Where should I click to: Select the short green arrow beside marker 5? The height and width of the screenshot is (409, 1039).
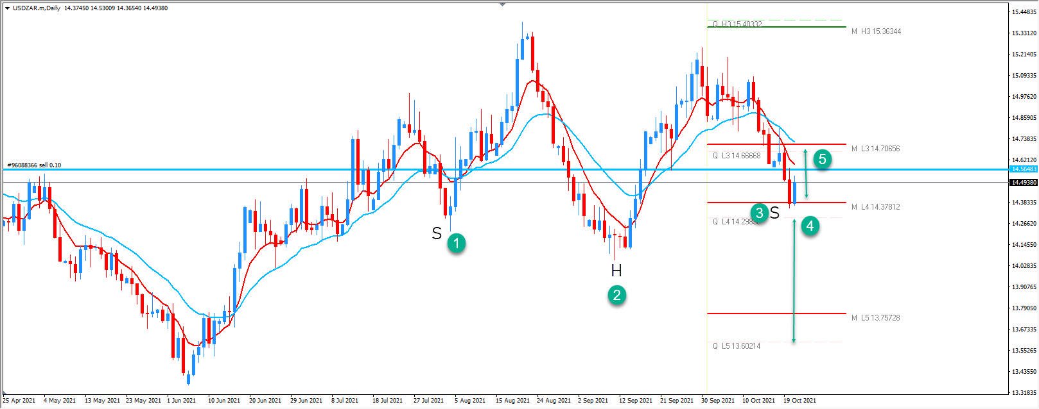[x=806, y=174]
